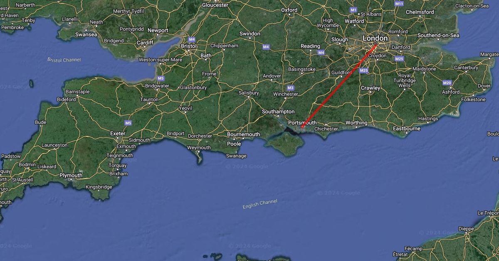
Task: Click the Plymouth city label
Action: click(x=71, y=175)
